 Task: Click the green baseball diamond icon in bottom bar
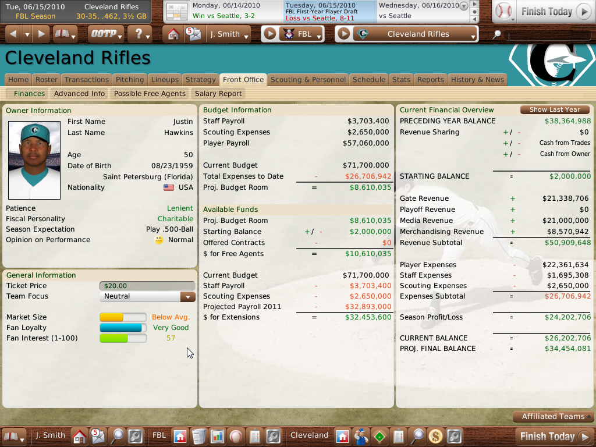point(380,435)
